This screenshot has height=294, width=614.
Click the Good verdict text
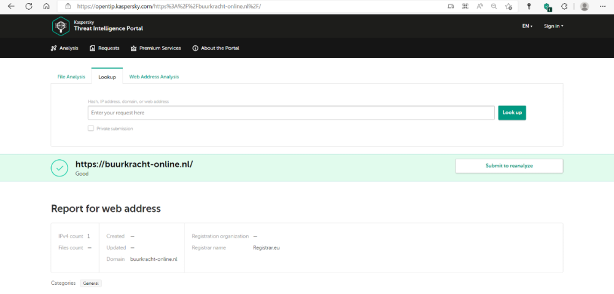click(x=82, y=174)
